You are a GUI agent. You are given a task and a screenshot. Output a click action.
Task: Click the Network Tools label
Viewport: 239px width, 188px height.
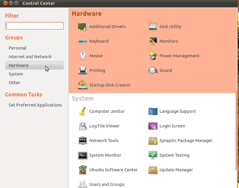click(x=104, y=140)
